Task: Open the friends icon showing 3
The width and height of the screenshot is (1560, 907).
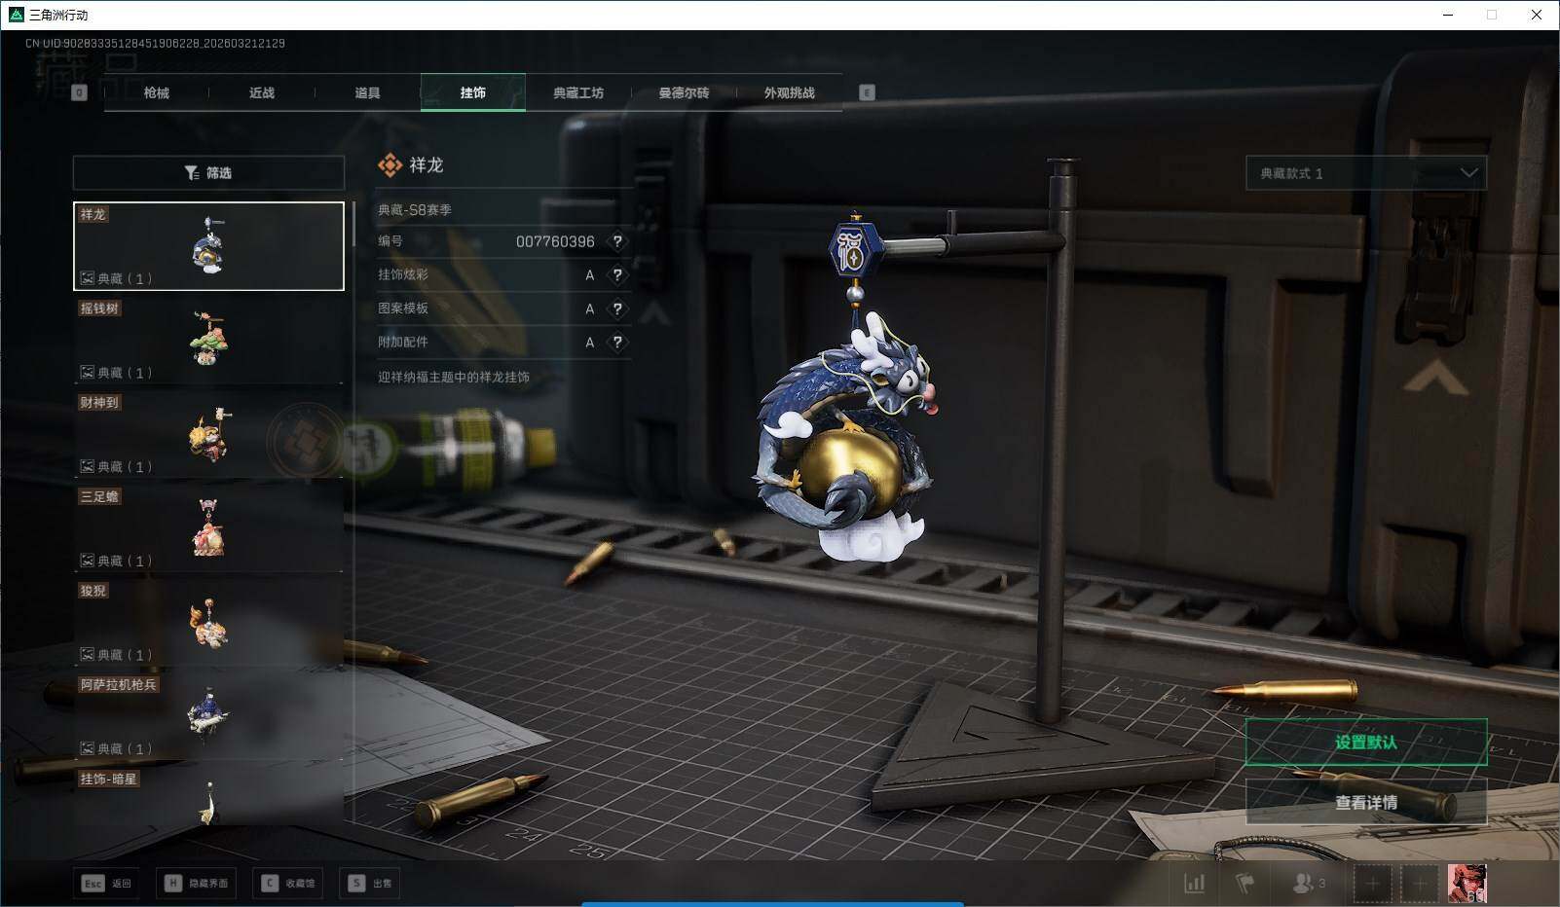Action: point(1308,883)
